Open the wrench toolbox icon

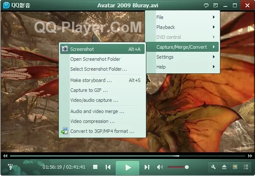213,167
